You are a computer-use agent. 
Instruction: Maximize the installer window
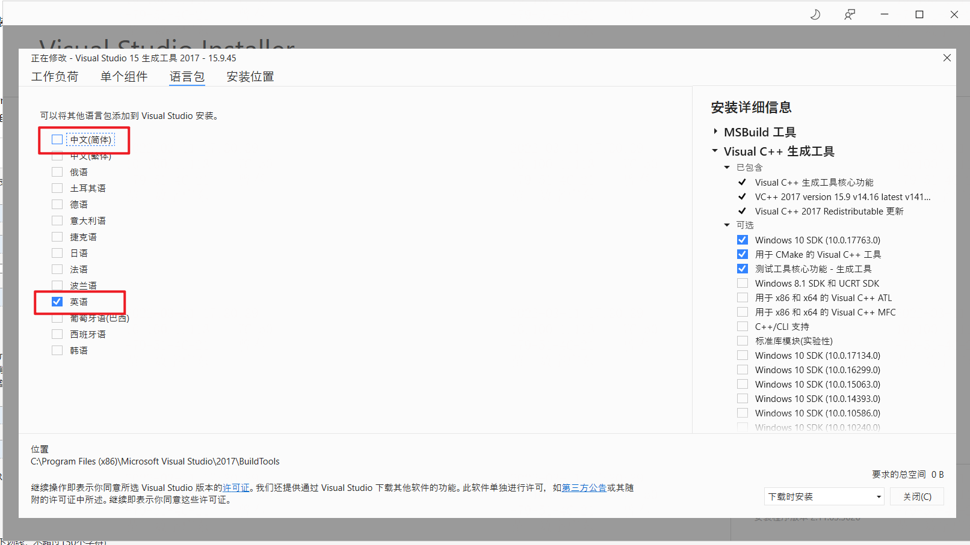[919, 14]
